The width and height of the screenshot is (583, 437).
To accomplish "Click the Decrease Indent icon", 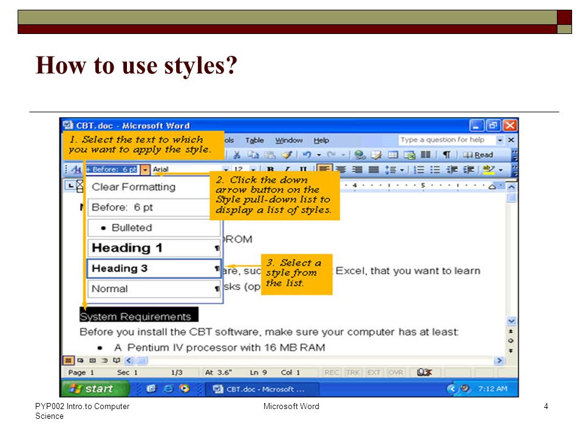I will pos(452,170).
